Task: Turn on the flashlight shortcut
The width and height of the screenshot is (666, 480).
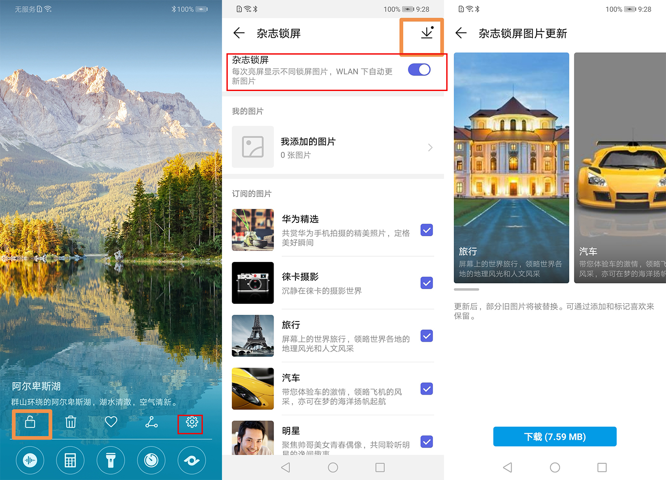Action: (x=111, y=460)
